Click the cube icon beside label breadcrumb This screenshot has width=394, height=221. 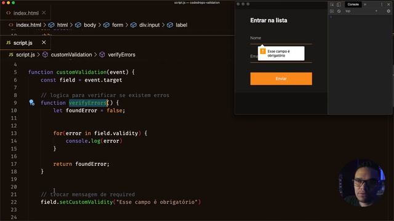click(170, 25)
